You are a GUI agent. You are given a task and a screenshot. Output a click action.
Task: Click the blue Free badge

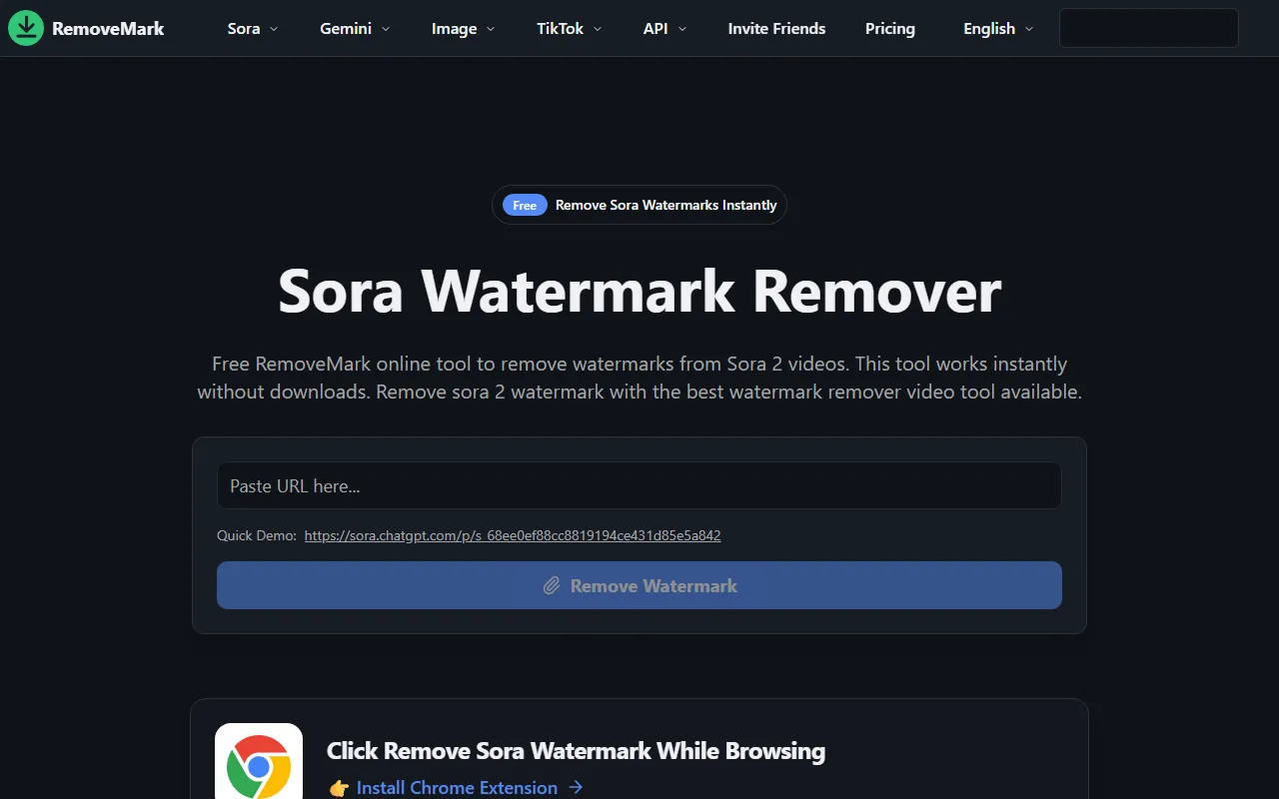coord(525,205)
